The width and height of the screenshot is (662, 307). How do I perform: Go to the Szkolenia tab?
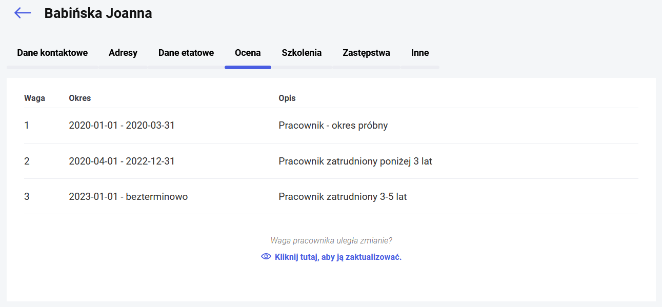pyautogui.click(x=302, y=53)
